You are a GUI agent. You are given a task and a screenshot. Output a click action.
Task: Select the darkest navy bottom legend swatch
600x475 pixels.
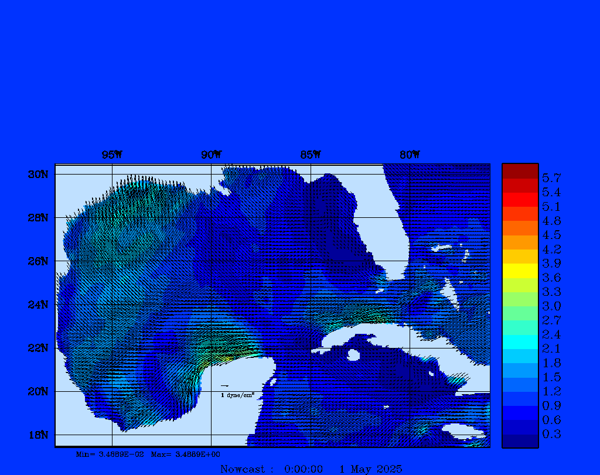pos(520,441)
